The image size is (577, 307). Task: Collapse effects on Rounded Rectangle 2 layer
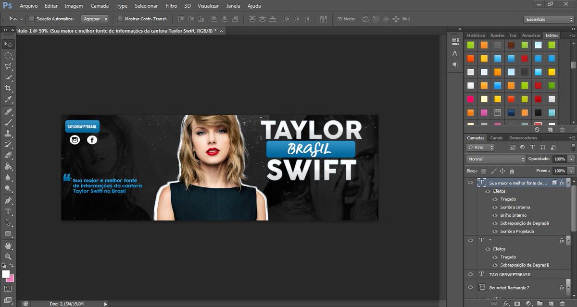click(568, 287)
